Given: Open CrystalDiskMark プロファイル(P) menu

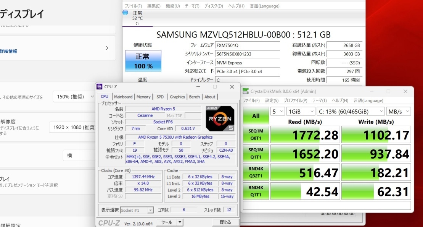Looking at the screenshot, I should pyautogui.click(x=295, y=101).
